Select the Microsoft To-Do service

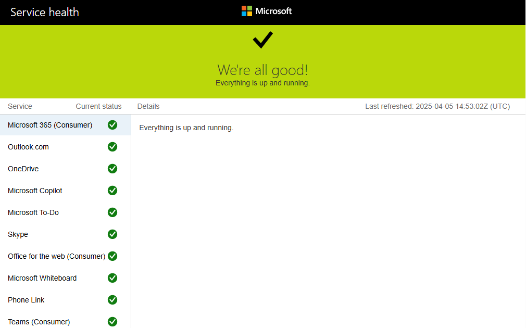(66, 212)
